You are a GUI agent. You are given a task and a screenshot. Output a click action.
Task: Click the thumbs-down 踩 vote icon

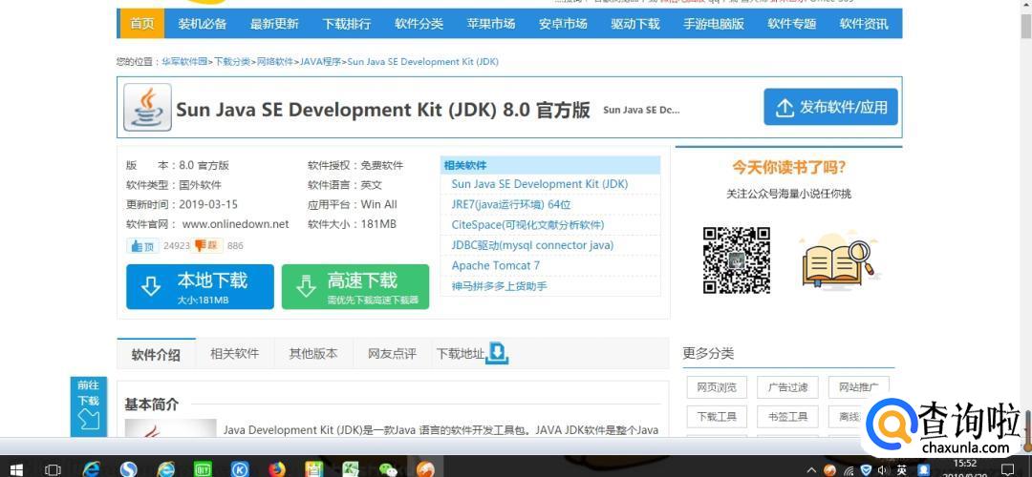[207, 246]
